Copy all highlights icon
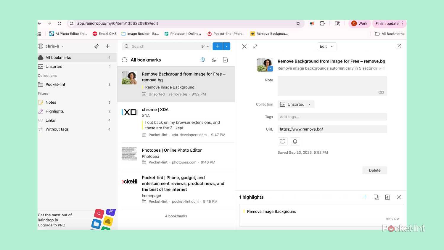The height and width of the screenshot is (250, 444). click(376, 197)
